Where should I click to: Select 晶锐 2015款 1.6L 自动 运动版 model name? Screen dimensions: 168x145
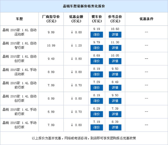point(20,32)
